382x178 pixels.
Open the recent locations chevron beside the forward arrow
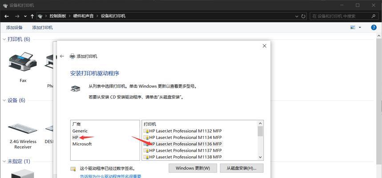[x=25, y=16]
